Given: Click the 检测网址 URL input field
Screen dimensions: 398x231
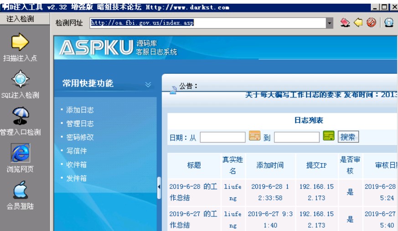Looking at the screenshot, I should pos(207,23).
